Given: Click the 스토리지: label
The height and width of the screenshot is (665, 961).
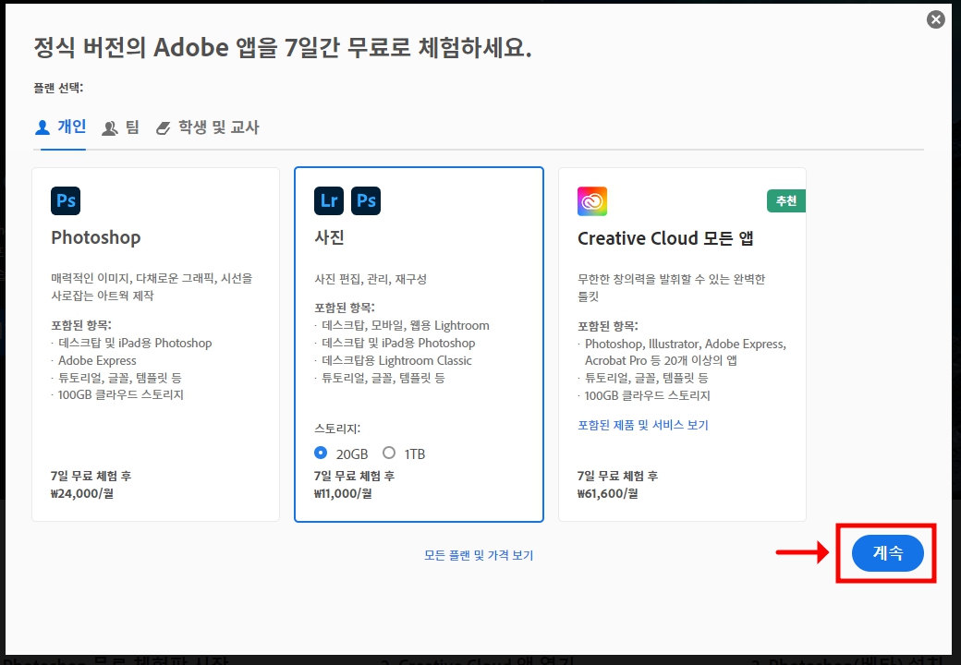Looking at the screenshot, I should (337, 429).
